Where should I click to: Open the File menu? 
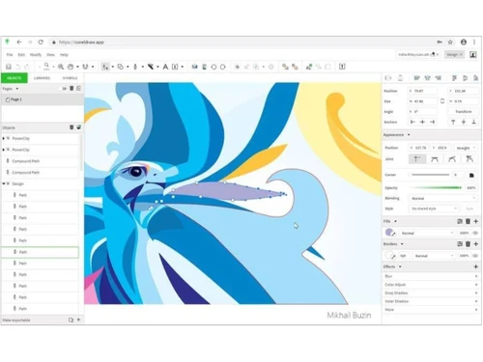point(10,55)
